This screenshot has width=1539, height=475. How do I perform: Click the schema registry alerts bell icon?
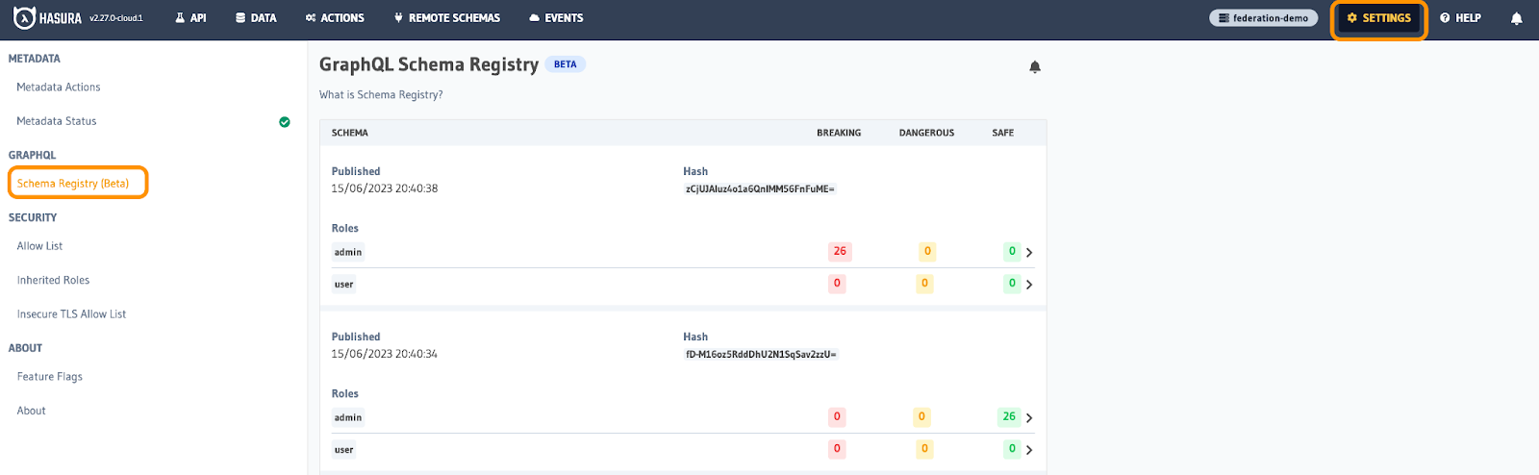tap(1035, 66)
